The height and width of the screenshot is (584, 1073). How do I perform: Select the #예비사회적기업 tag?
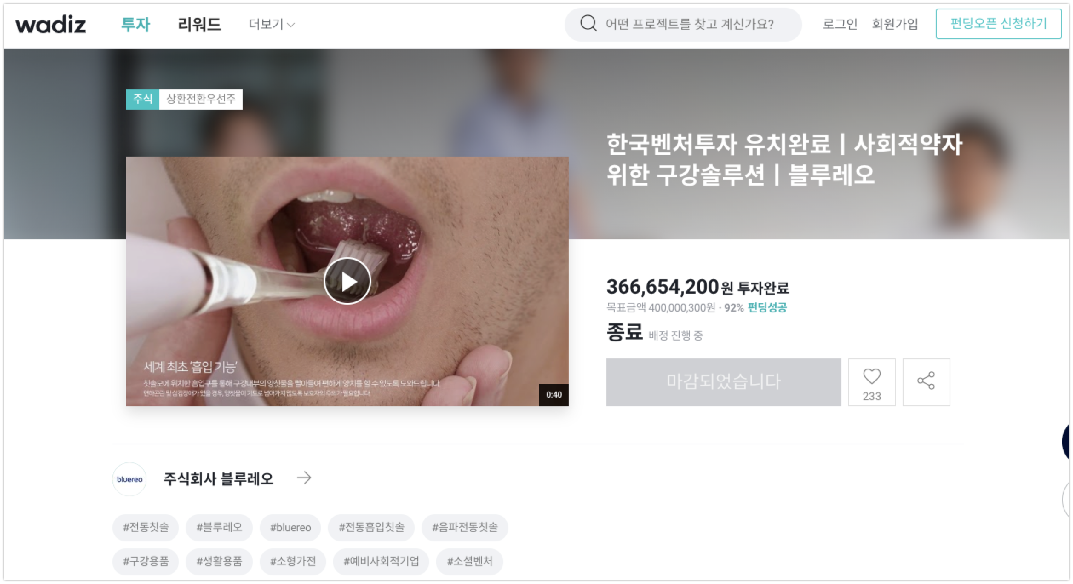pyautogui.click(x=381, y=561)
